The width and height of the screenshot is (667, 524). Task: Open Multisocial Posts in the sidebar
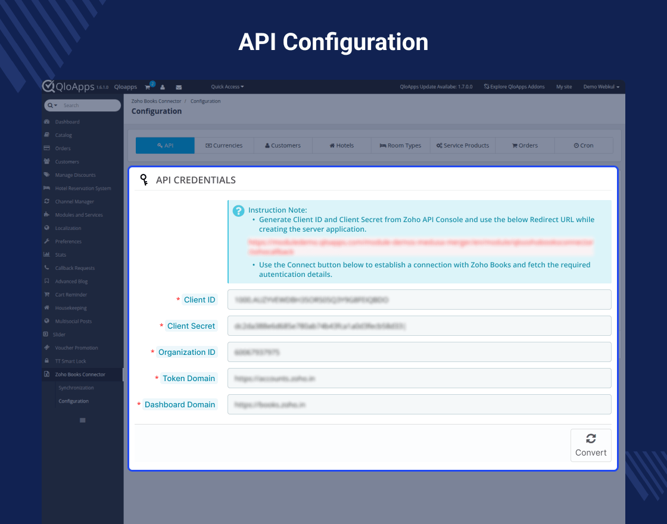click(73, 321)
